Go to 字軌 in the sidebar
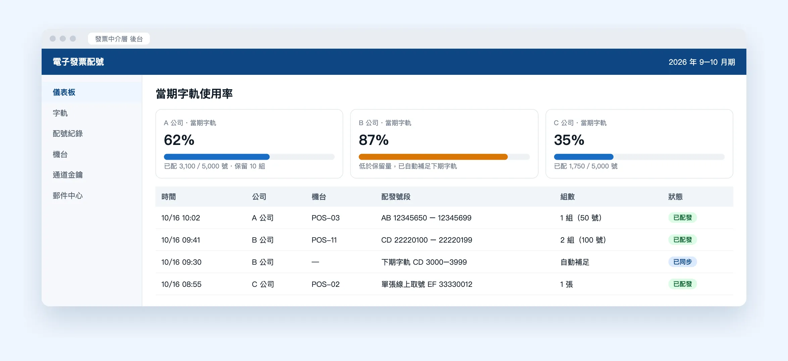 click(92, 113)
